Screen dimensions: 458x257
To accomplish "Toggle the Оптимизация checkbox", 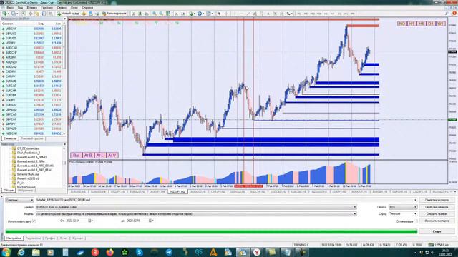I will (415, 221).
